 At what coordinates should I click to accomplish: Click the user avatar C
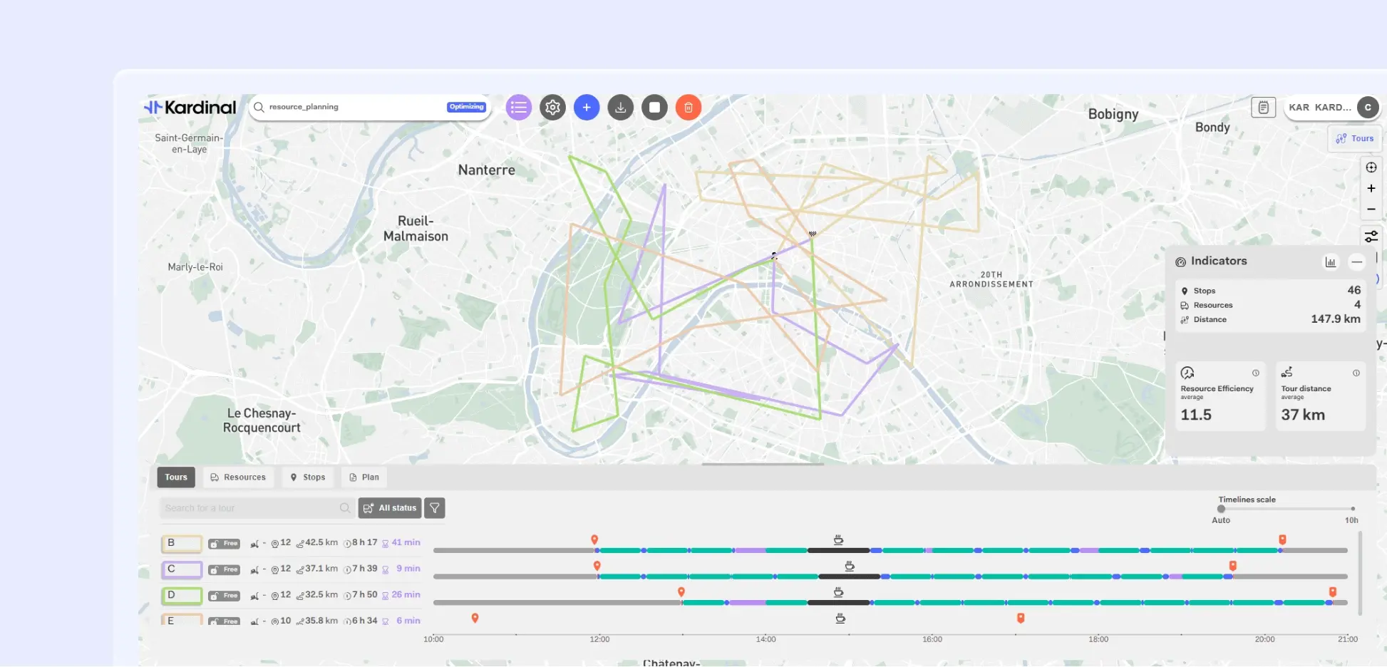(x=1368, y=108)
